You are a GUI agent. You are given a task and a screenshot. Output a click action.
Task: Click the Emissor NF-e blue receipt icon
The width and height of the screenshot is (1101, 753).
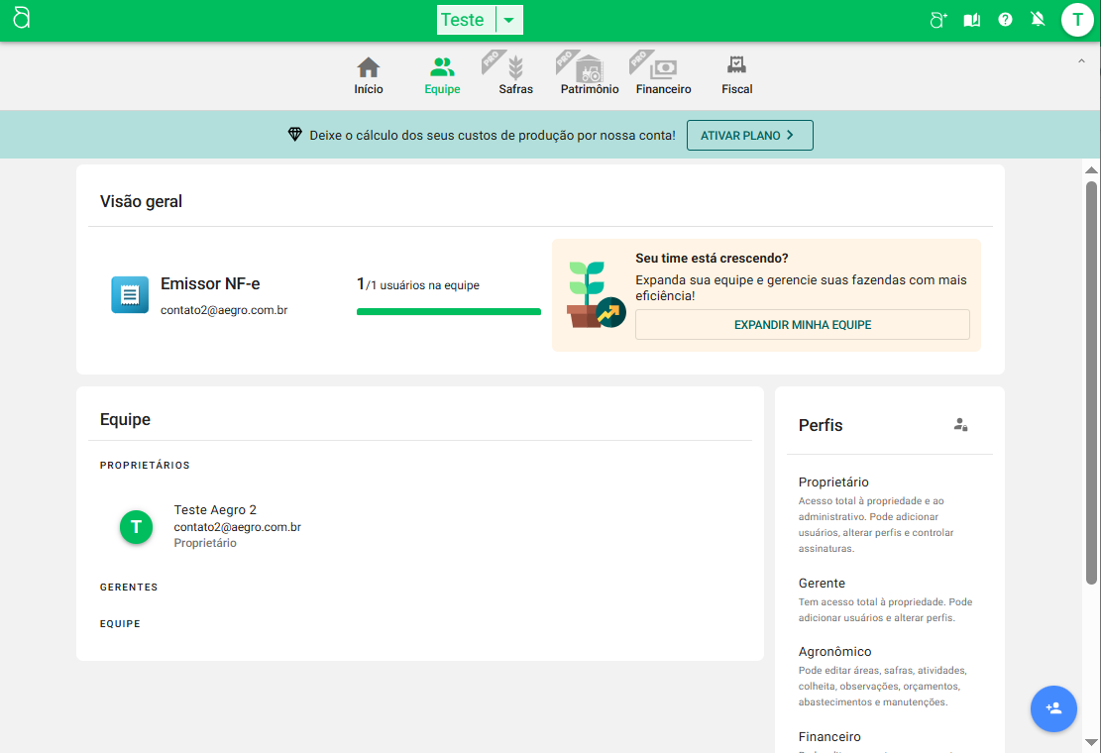point(130,295)
